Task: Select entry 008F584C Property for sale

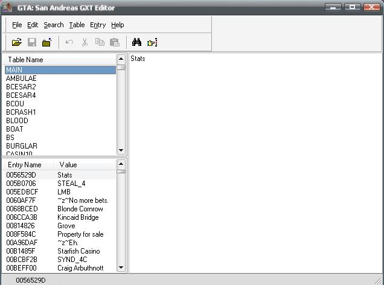Action: [x=60, y=234]
